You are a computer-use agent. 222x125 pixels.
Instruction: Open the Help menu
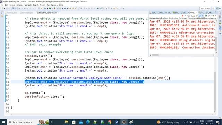click(61, 5)
